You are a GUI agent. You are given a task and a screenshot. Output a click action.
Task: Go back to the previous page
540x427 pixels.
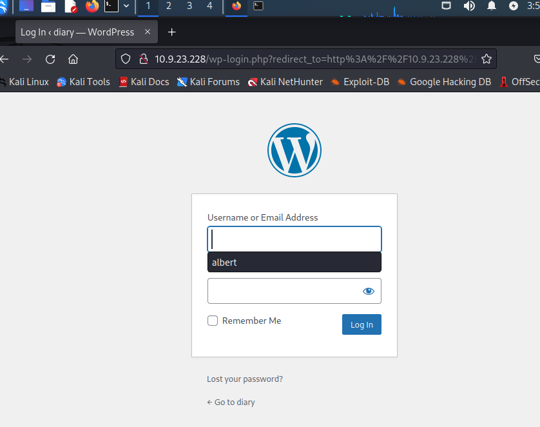pyautogui.click(x=5, y=59)
